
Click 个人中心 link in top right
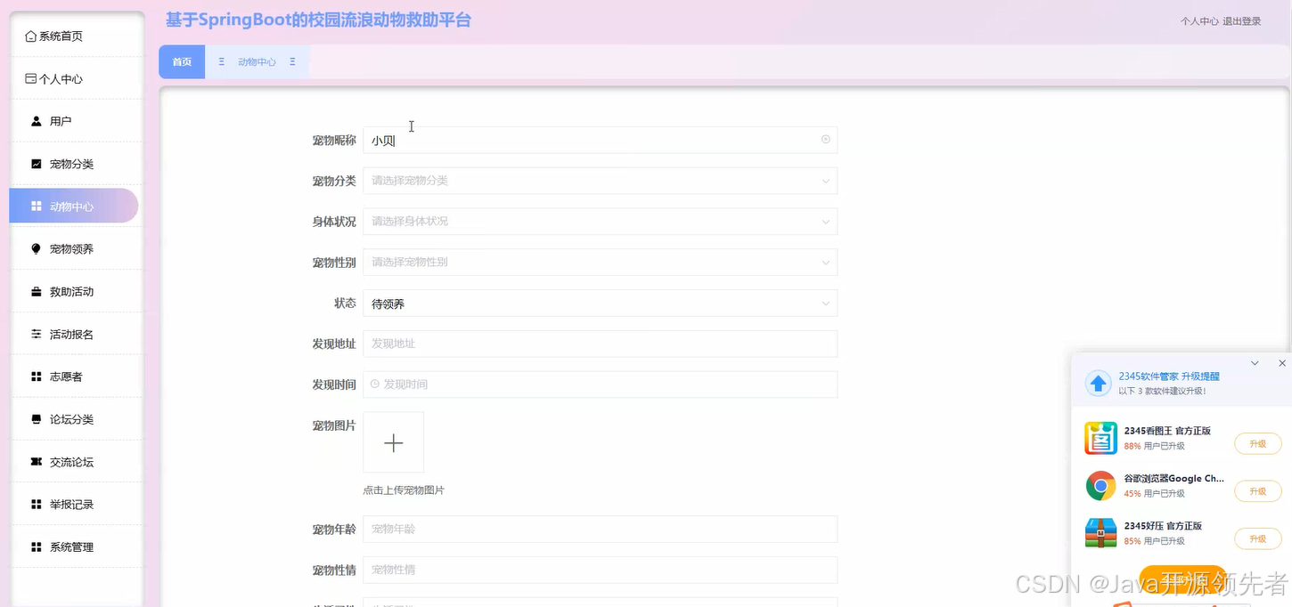(x=1199, y=21)
